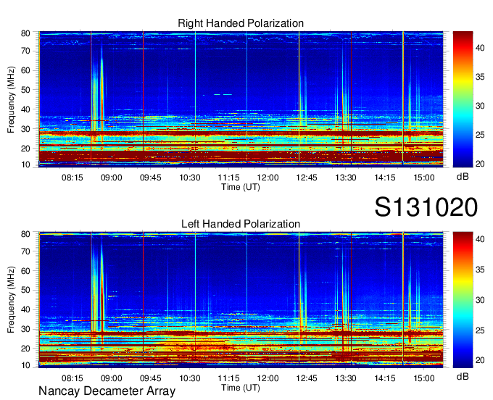The image size is (493, 400).
Task: Click the "Right Handed Polarization" plot title
Action: pos(241,23)
